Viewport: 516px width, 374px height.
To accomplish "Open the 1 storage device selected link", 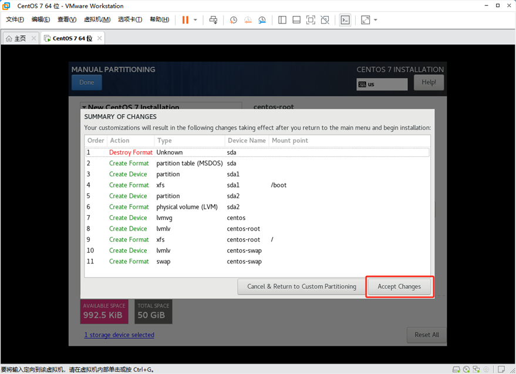I will [x=119, y=335].
